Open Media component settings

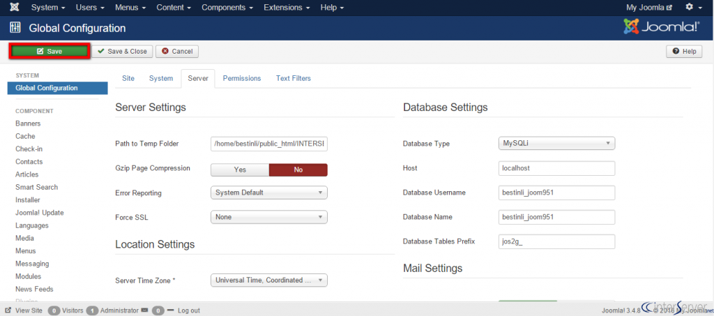(24, 238)
